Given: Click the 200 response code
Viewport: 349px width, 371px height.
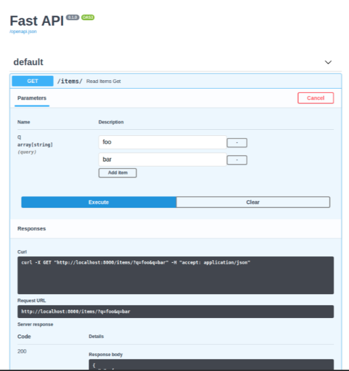Looking at the screenshot, I should (22, 351).
